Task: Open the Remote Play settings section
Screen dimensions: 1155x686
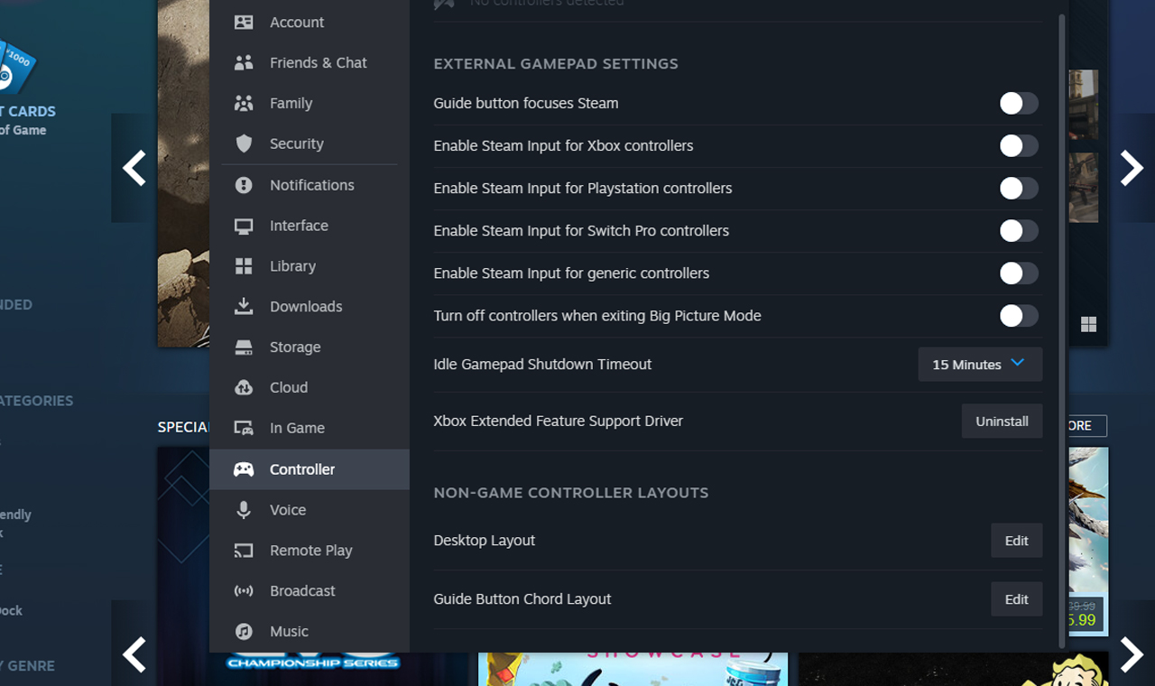Action: (310, 551)
